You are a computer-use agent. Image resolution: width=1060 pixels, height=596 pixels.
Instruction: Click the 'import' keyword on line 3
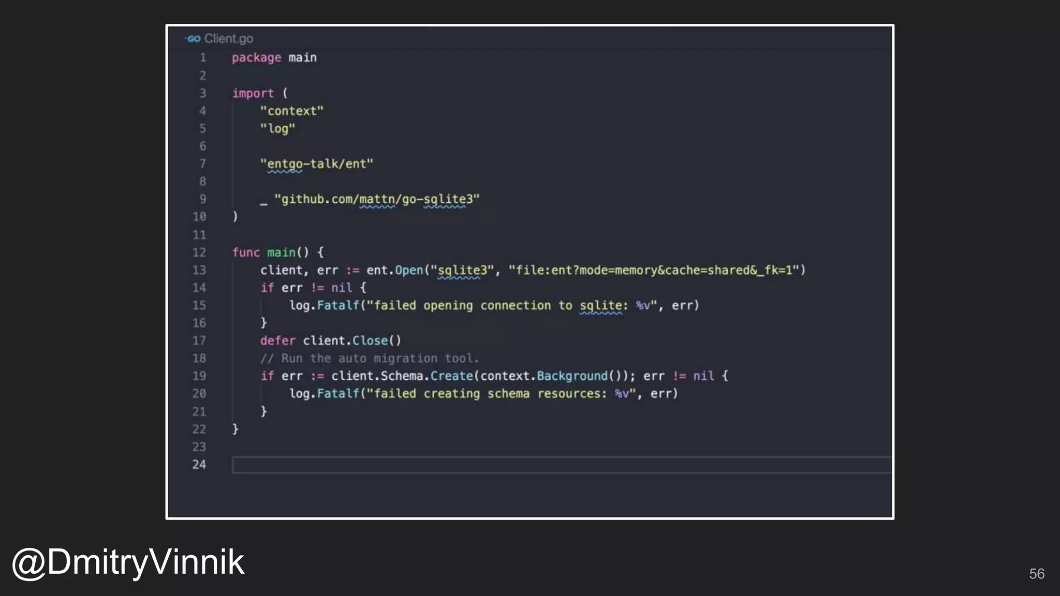tap(253, 93)
